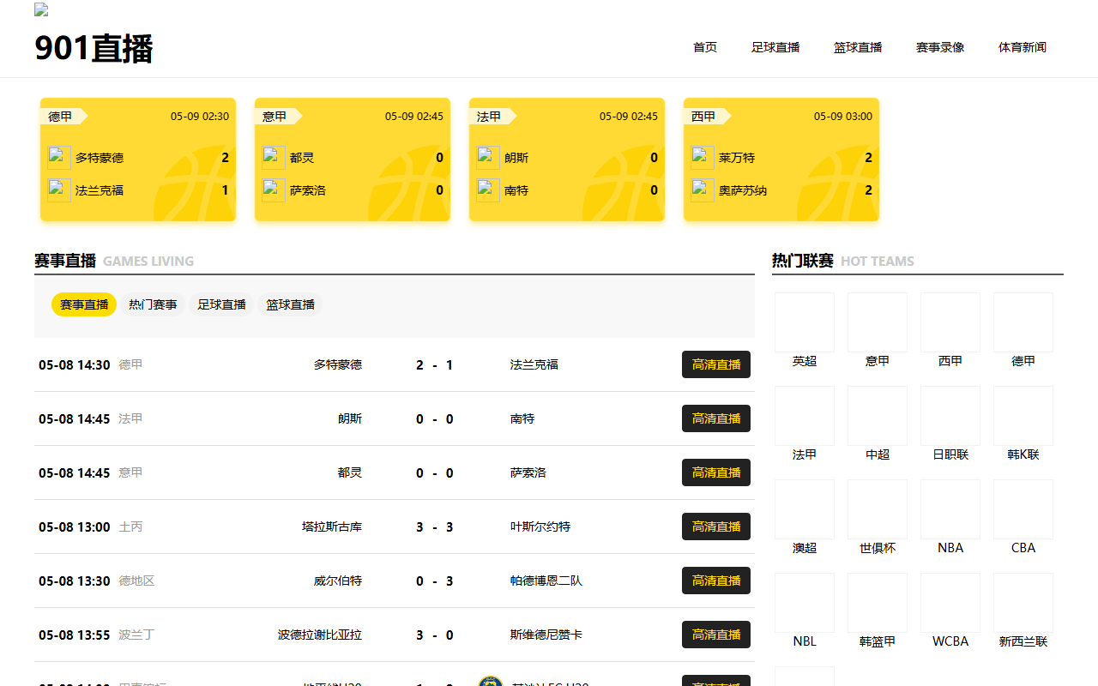Open the 中超 league thumbnail
The image size is (1098, 686).
[878, 416]
